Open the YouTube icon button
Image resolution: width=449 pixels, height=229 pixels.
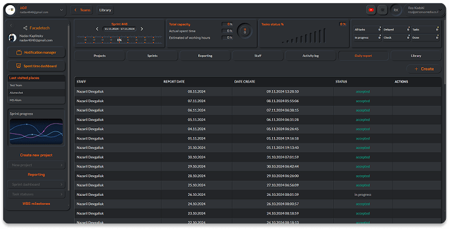[x=371, y=10]
